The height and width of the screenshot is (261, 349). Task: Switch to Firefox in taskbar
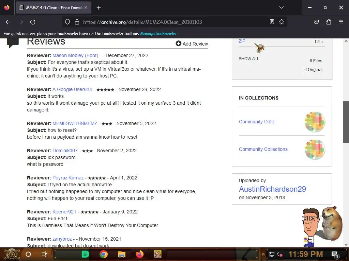pos(139,254)
